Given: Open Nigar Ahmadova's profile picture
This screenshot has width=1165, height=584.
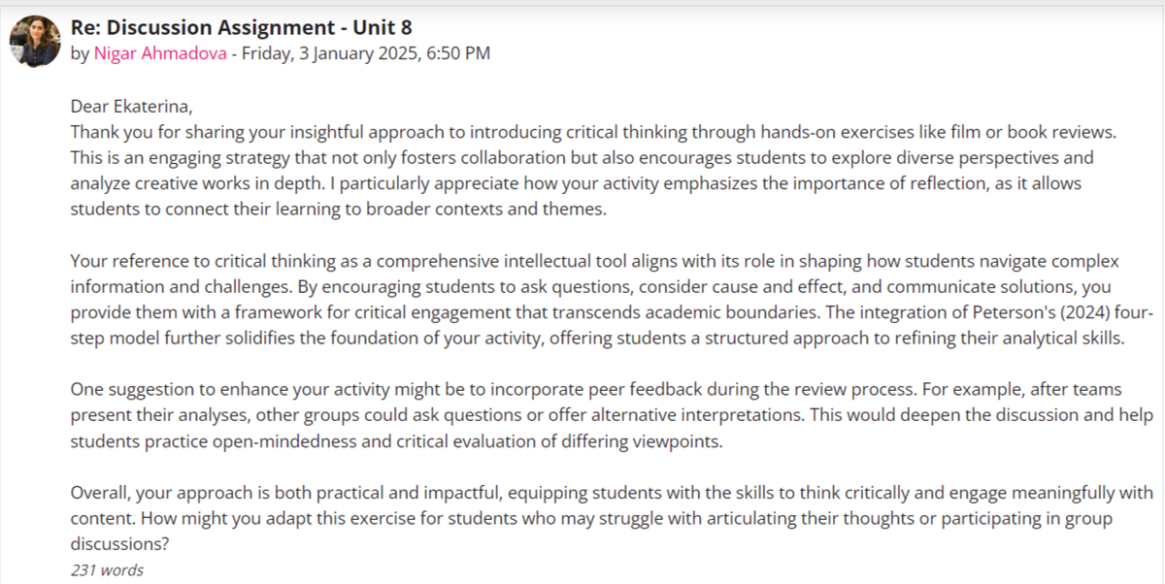Looking at the screenshot, I should 35,41.
